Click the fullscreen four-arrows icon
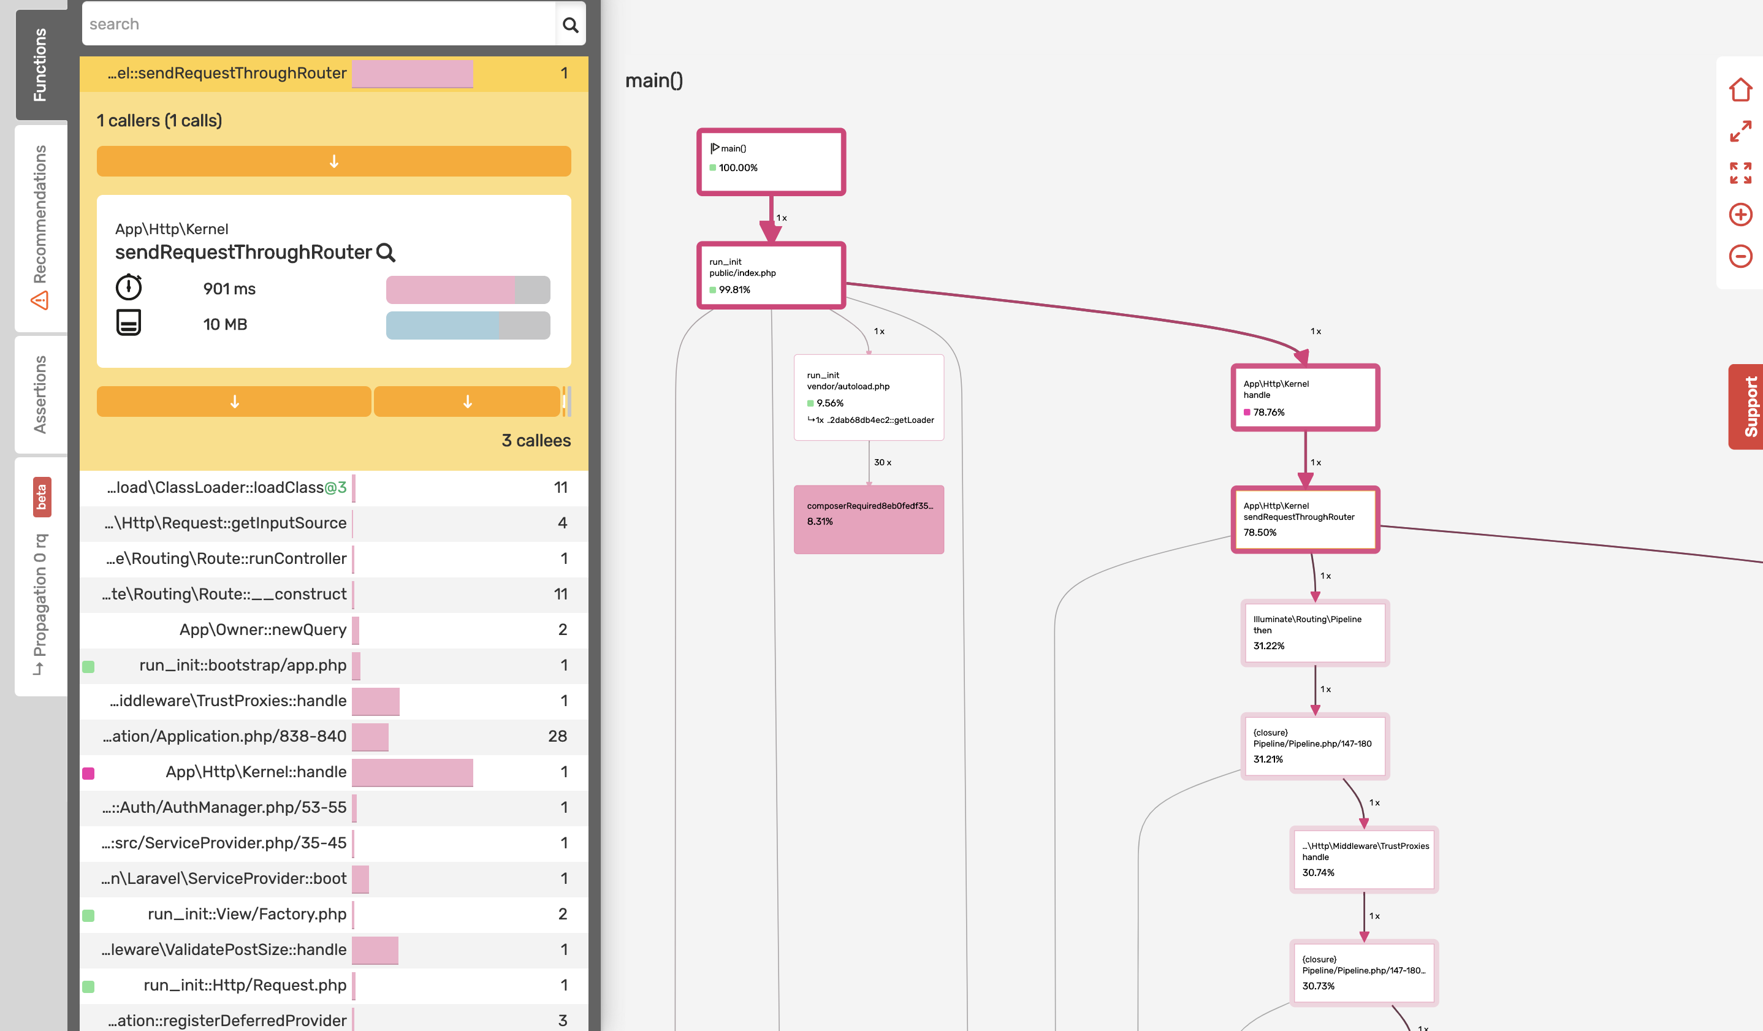Viewport: 1763px width, 1031px height. [1740, 173]
